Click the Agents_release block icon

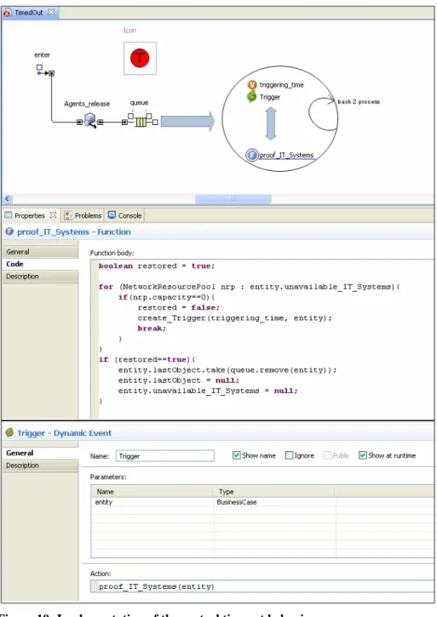coord(90,120)
